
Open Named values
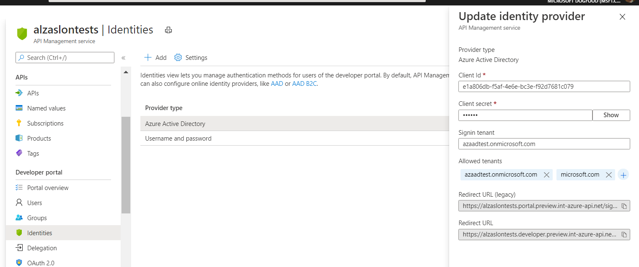coord(46,108)
